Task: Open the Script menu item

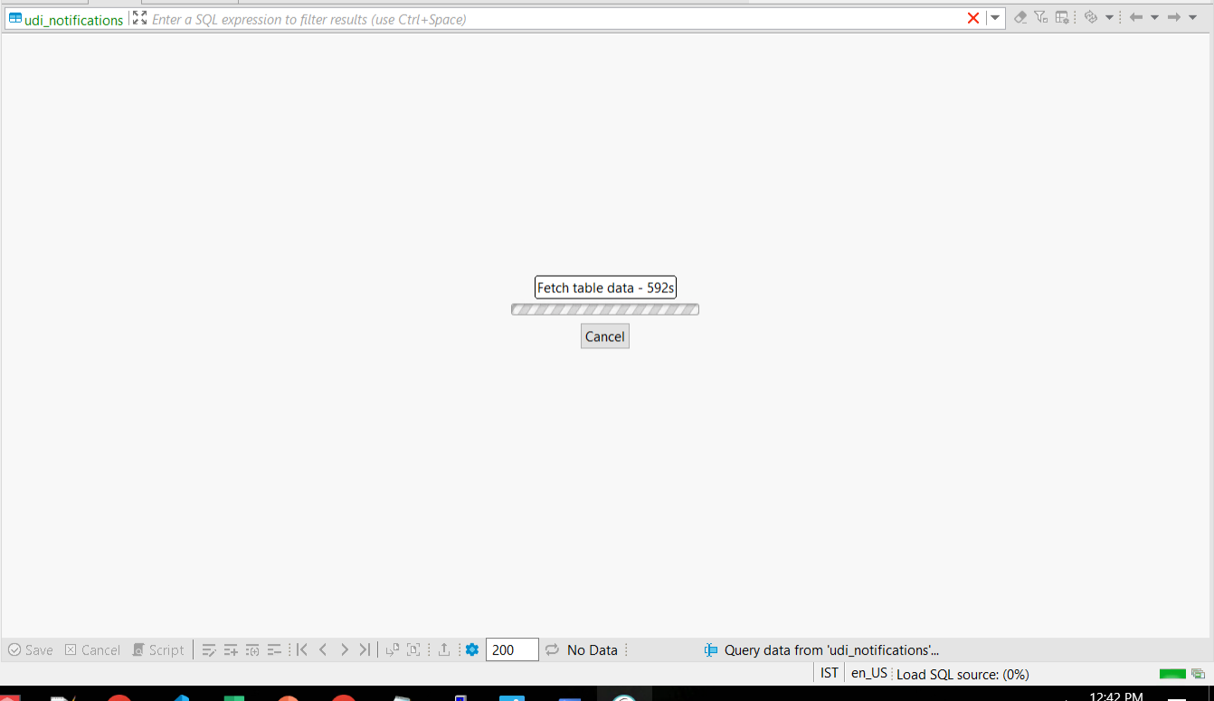Action: [158, 649]
